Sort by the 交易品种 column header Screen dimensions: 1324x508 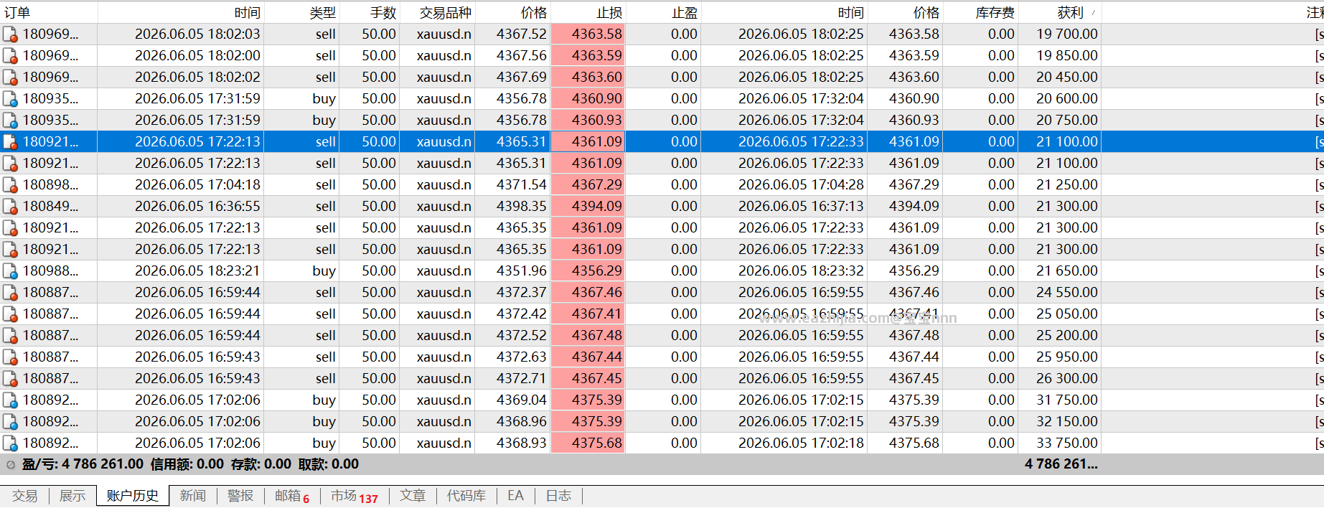(x=437, y=12)
